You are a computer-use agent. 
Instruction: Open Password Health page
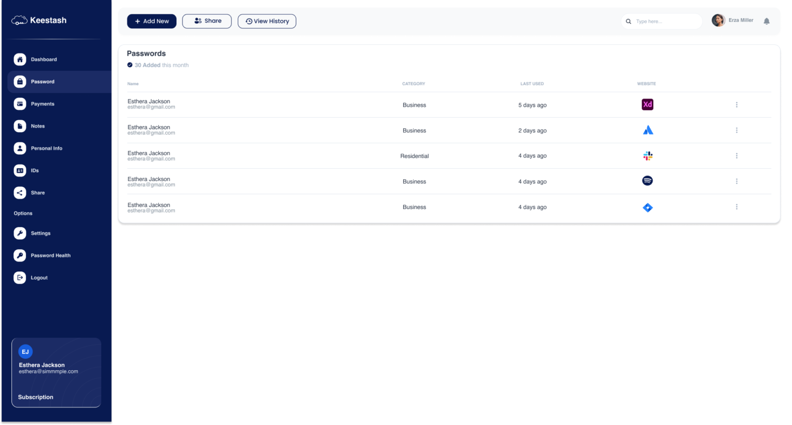point(50,255)
